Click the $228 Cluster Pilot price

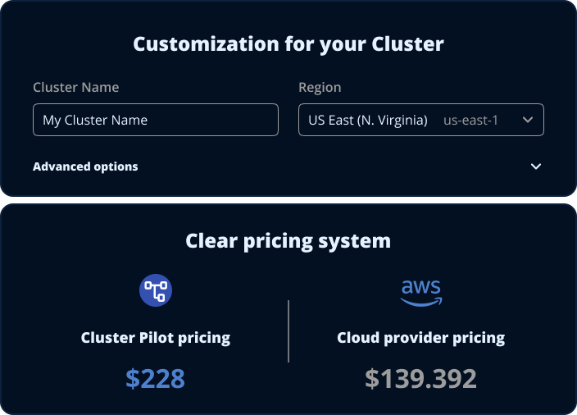tap(156, 378)
